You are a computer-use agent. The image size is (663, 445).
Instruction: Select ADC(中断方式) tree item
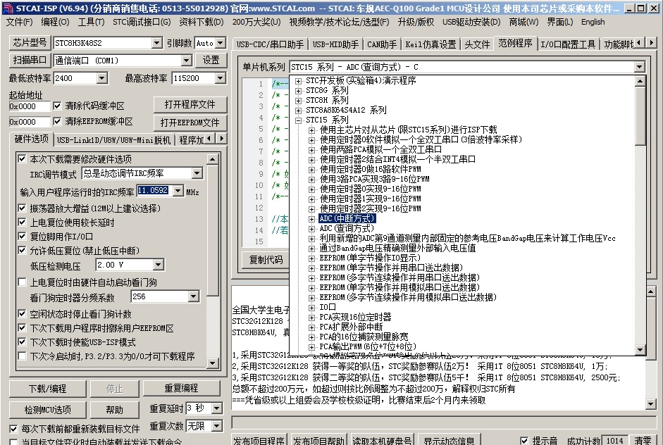pos(347,218)
